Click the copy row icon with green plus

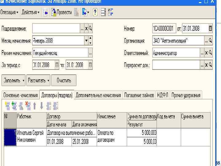click(x=14, y=106)
